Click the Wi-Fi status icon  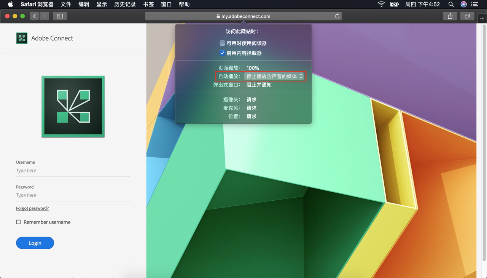381,4
